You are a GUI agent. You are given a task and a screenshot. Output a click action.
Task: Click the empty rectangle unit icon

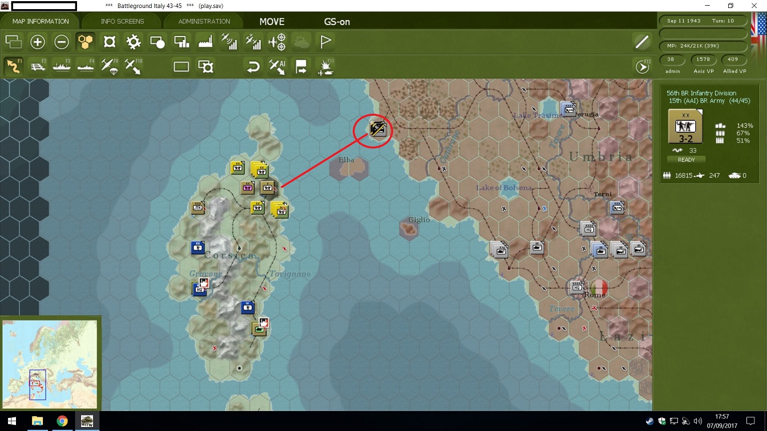click(181, 67)
